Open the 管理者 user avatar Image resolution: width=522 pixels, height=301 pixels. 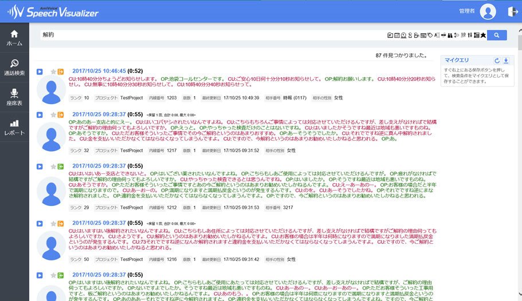[x=488, y=11]
